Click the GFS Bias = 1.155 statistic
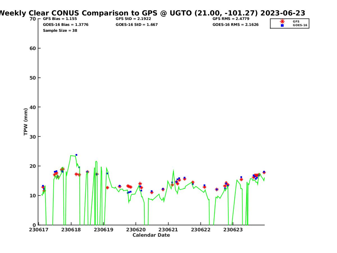This screenshot has height=253, width=337. (x=60, y=19)
